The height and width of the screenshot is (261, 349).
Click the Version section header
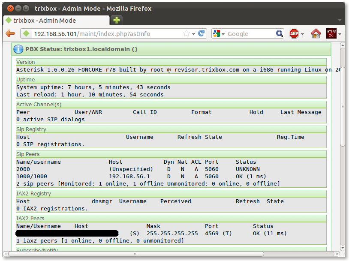click(171, 62)
